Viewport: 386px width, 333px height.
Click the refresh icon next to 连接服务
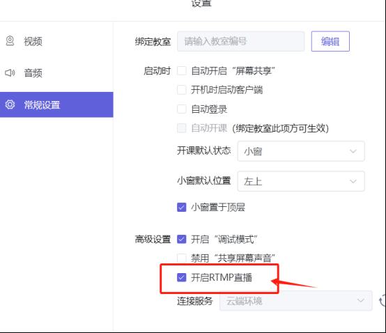(383, 300)
